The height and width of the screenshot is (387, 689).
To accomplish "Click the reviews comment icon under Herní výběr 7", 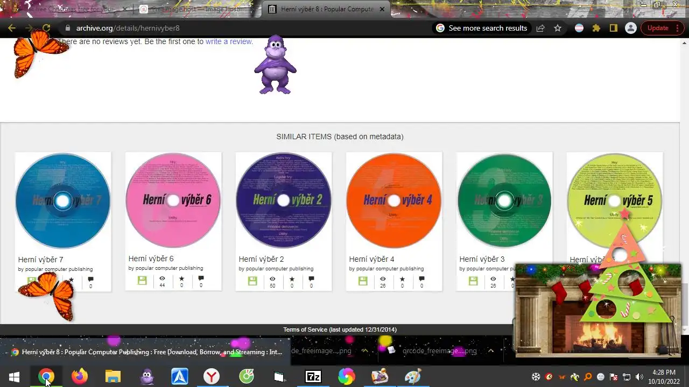I will [90, 279].
